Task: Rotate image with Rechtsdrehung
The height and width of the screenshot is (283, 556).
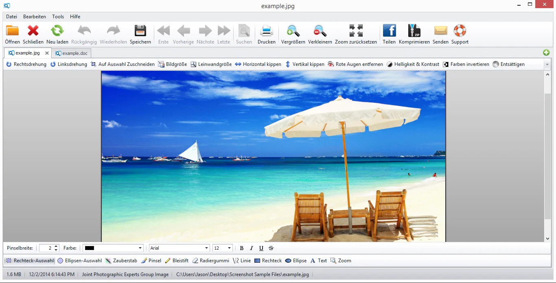Action: (26, 64)
